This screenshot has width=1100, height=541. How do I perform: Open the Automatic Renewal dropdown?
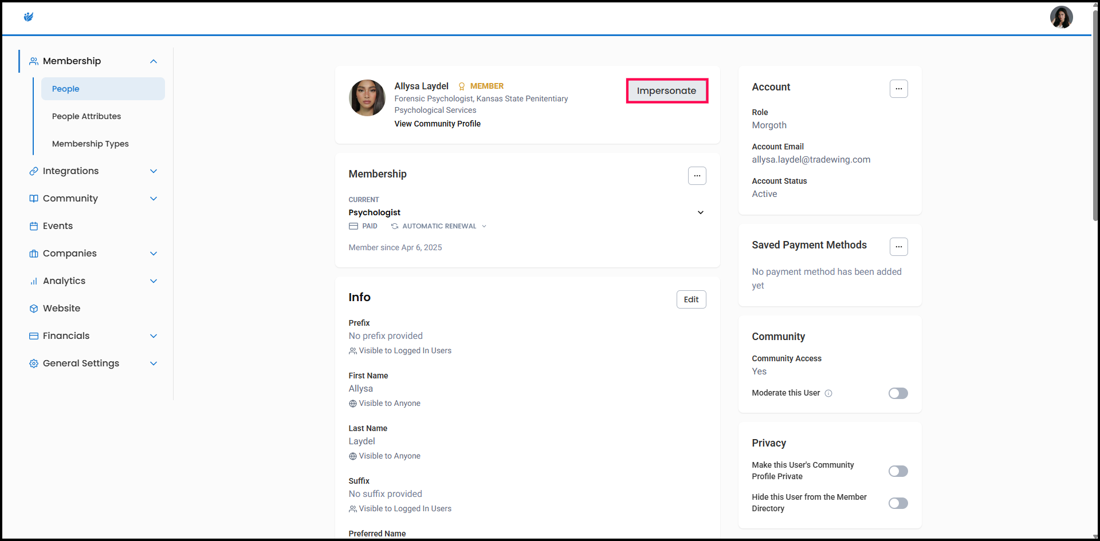[484, 226]
